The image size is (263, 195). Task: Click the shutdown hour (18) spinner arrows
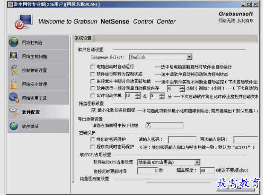click(x=138, y=96)
